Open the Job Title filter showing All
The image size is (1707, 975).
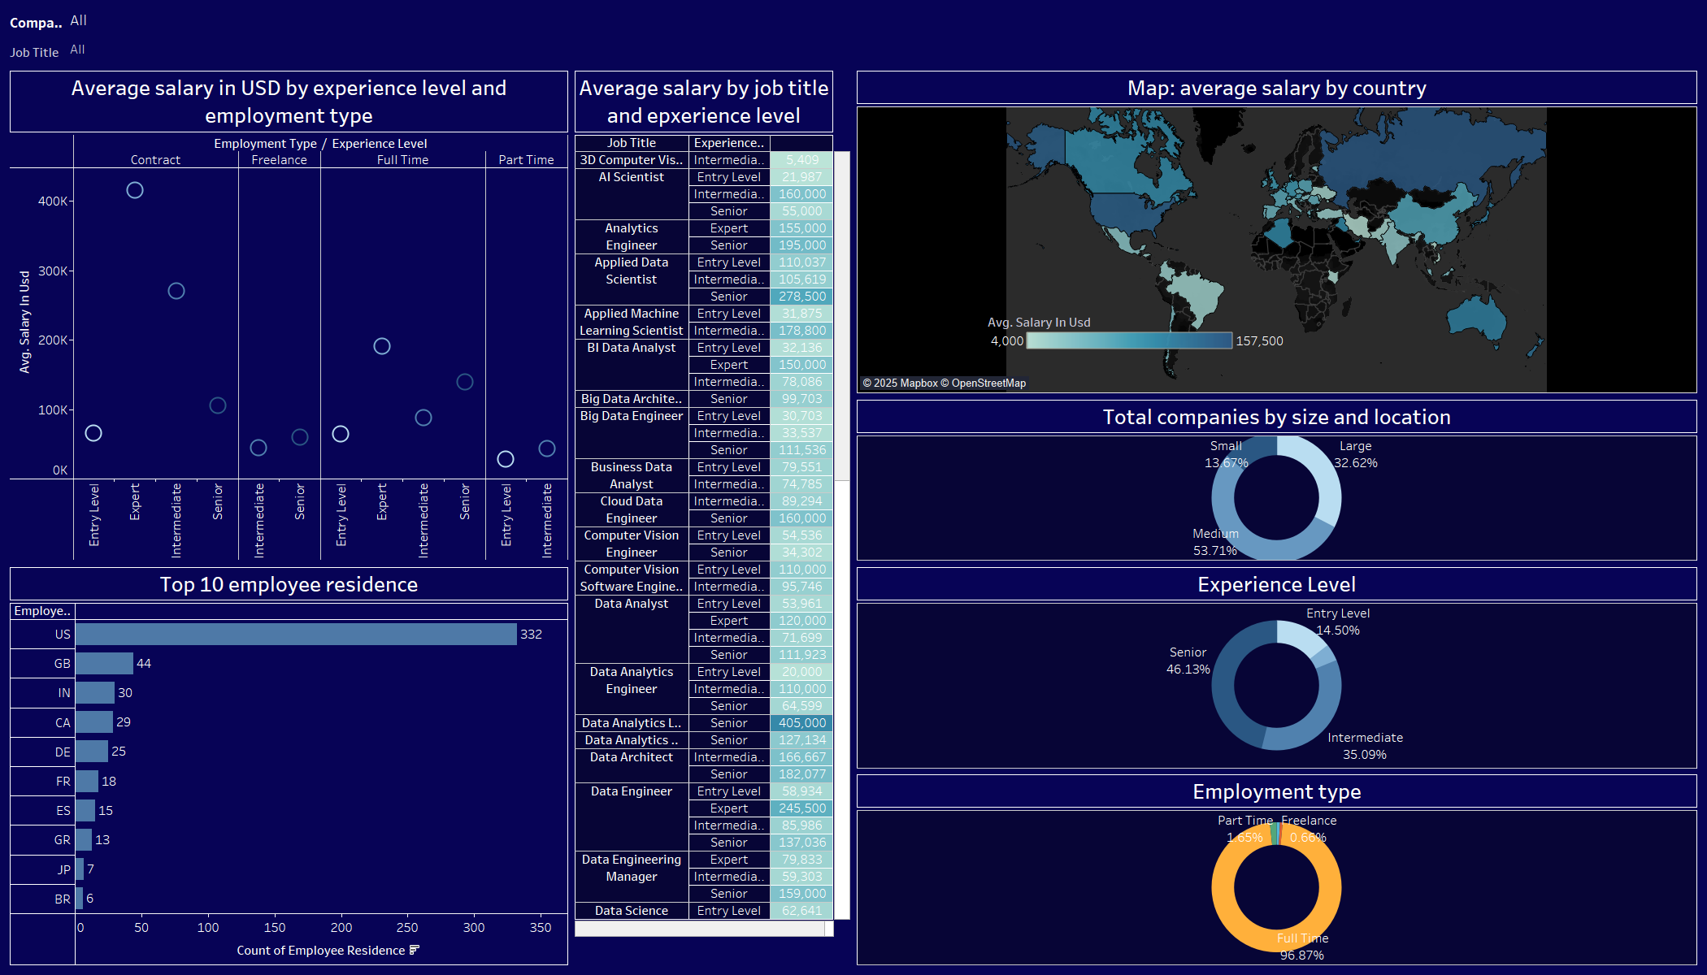77,49
